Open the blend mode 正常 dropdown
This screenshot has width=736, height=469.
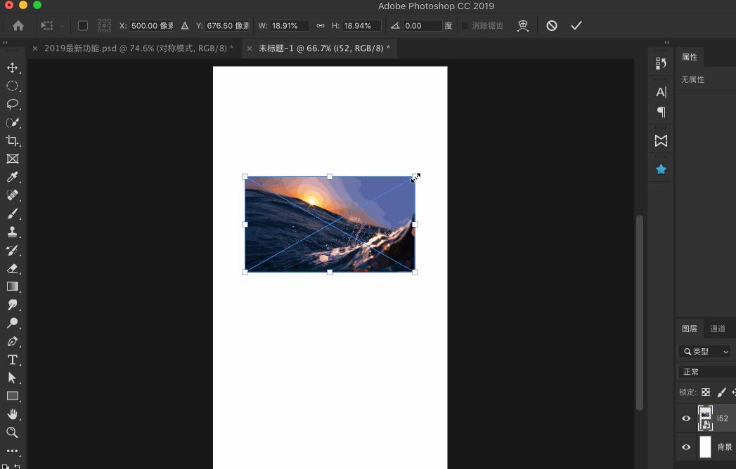(696, 371)
